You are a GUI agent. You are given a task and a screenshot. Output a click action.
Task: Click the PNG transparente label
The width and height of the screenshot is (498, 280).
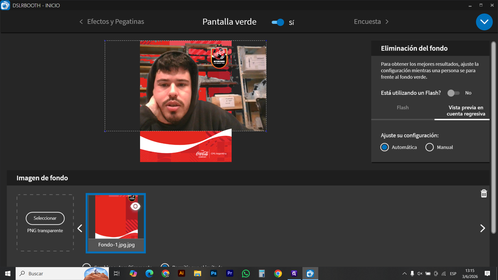coord(45,230)
